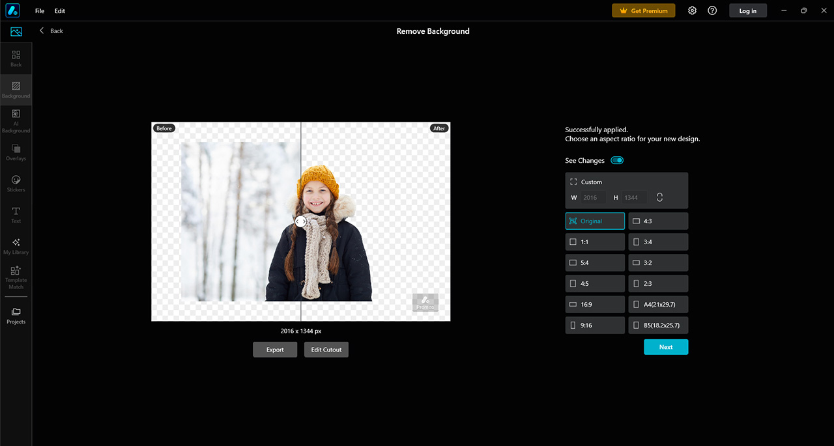Click the Export button
This screenshot has height=446, width=834.
point(275,350)
